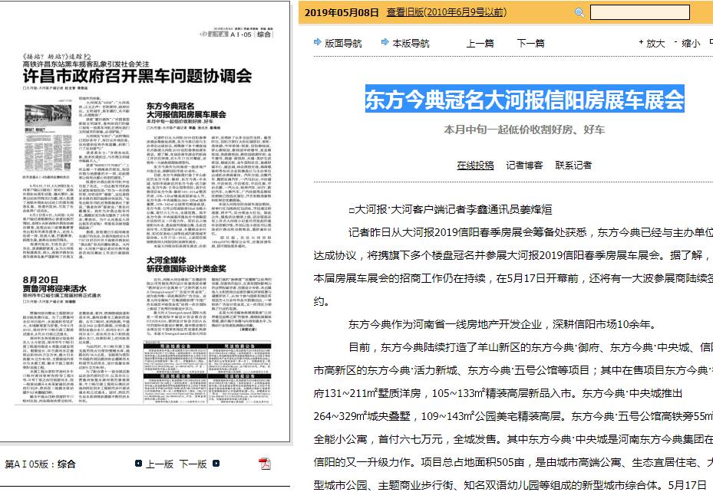
Task: Shrink article text with 缩小
Action: [x=688, y=43]
